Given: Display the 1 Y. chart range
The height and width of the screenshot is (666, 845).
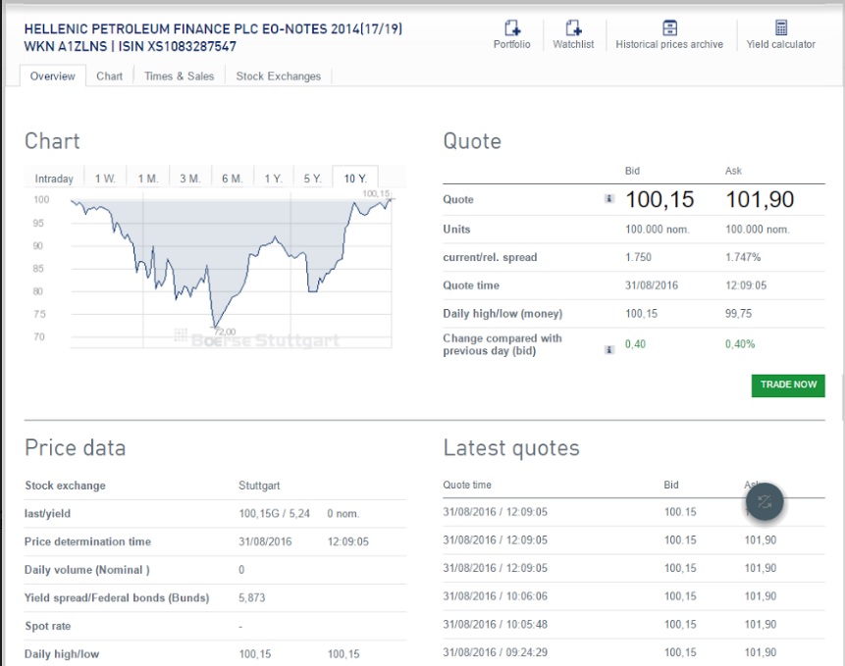Looking at the screenshot, I should (x=273, y=179).
